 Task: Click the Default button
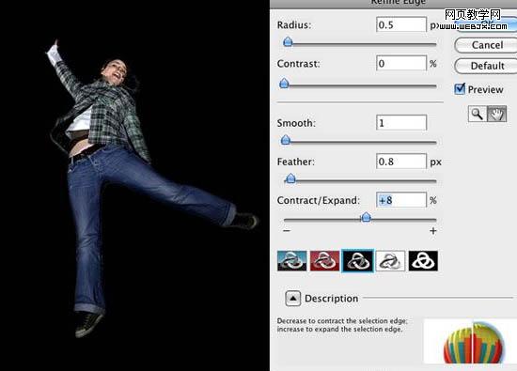click(x=487, y=66)
